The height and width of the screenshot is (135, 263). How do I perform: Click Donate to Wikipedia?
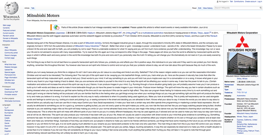10,38
